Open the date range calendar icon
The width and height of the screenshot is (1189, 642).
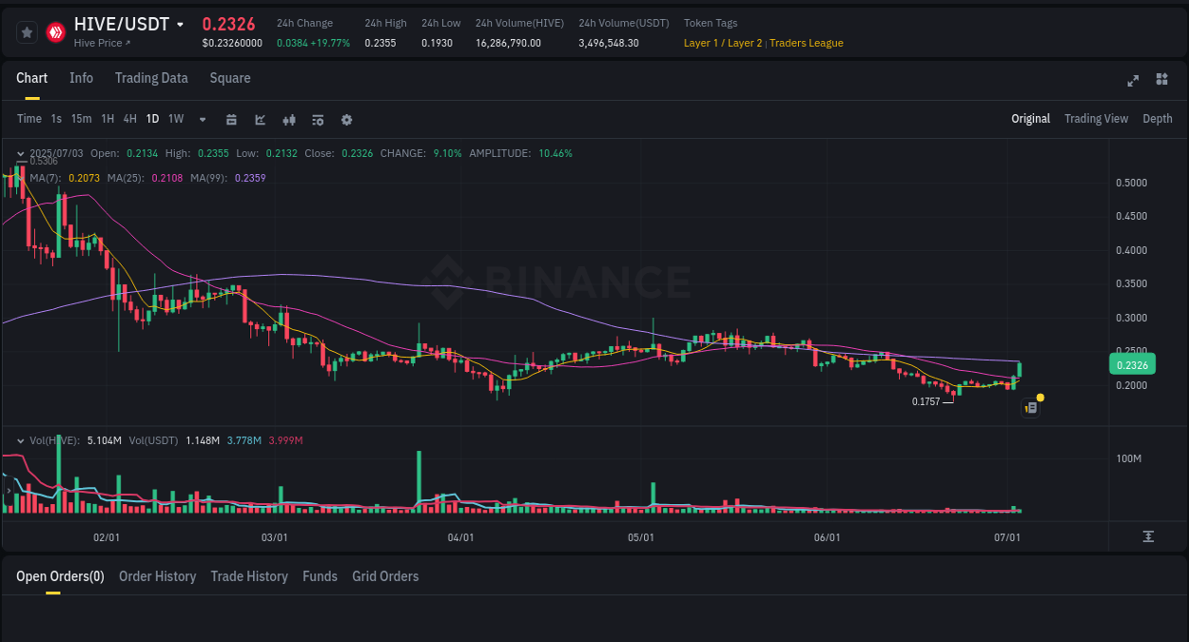pyautogui.click(x=231, y=119)
